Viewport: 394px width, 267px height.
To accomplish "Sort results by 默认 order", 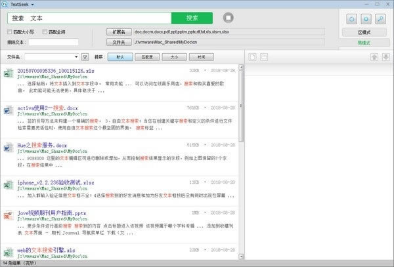I will tap(119, 57).
